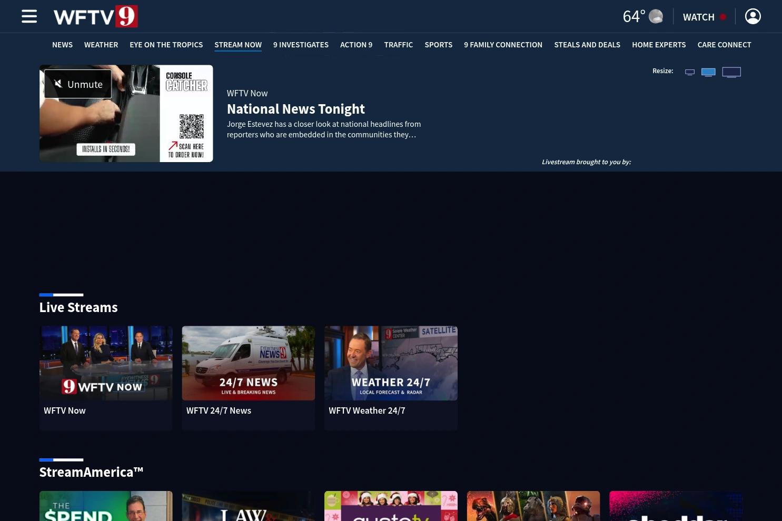Open 9 INVESTIGATES section
The height and width of the screenshot is (521, 782).
(x=301, y=45)
